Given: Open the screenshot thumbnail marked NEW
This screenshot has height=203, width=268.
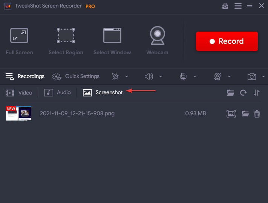Looking at the screenshot, I should [x=18, y=113].
